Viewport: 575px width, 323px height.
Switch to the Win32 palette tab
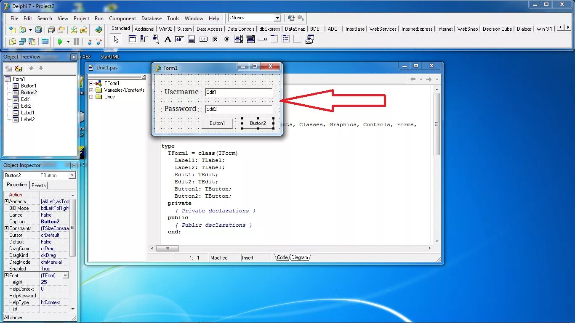coord(166,29)
